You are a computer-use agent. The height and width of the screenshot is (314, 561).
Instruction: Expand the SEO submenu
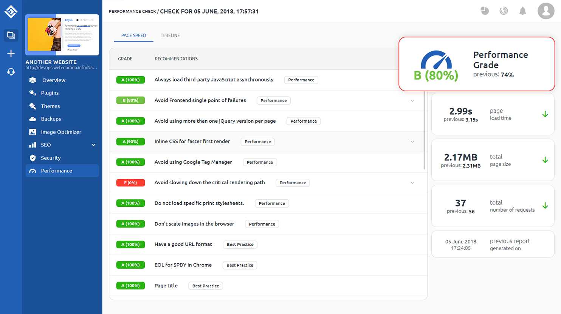tap(93, 145)
